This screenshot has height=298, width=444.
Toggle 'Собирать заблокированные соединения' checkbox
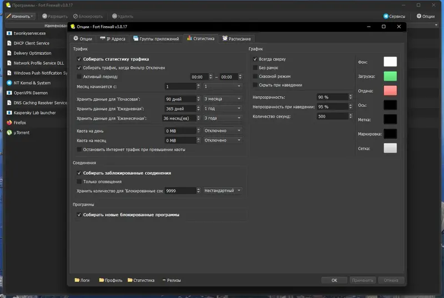tap(79, 173)
